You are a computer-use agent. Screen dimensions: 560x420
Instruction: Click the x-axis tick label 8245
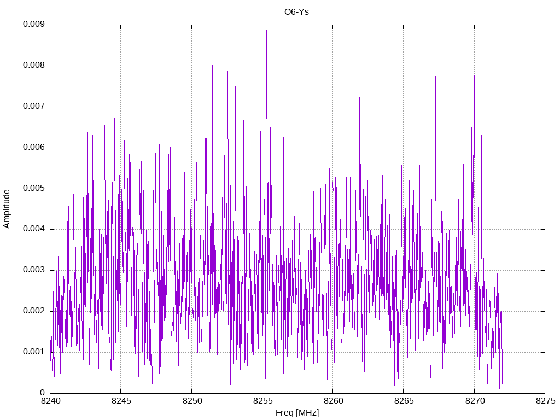(x=121, y=401)
